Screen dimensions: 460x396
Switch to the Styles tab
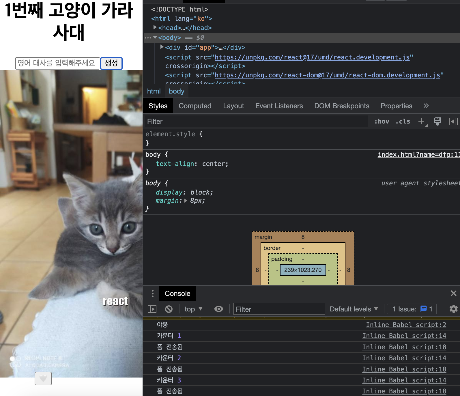click(158, 106)
